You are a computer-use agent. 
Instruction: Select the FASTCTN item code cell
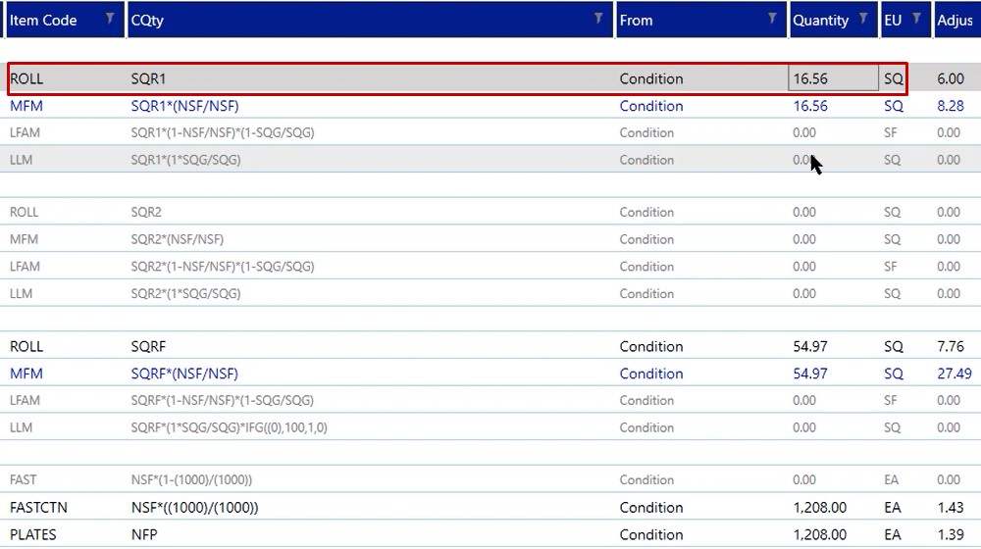(x=38, y=508)
